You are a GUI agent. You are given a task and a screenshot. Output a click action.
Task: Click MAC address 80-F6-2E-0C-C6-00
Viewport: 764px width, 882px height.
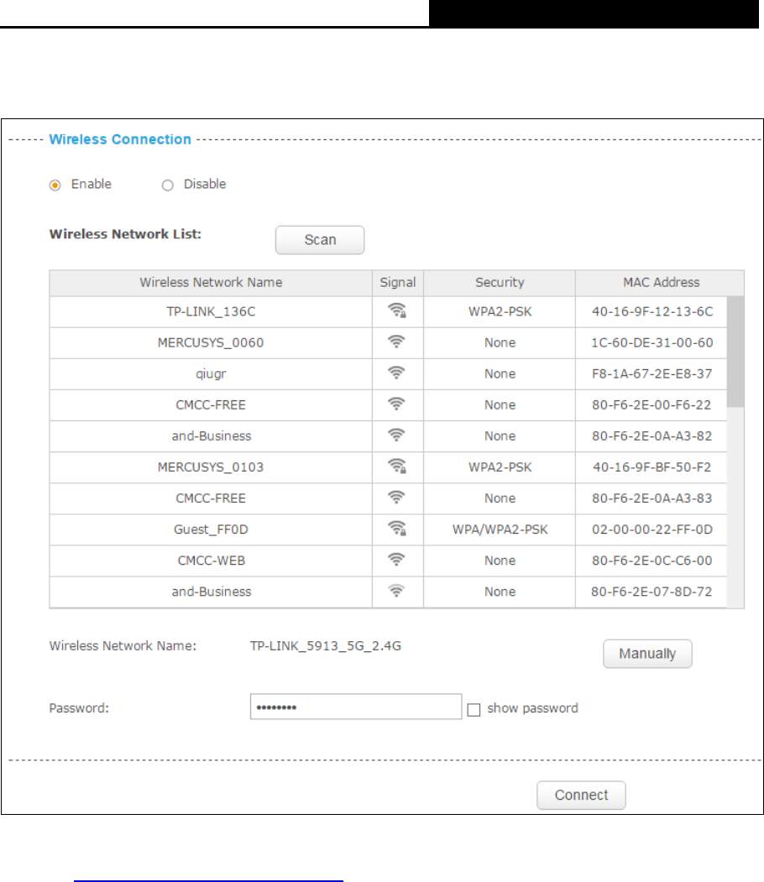pyautogui.click(x=652, y=561)
